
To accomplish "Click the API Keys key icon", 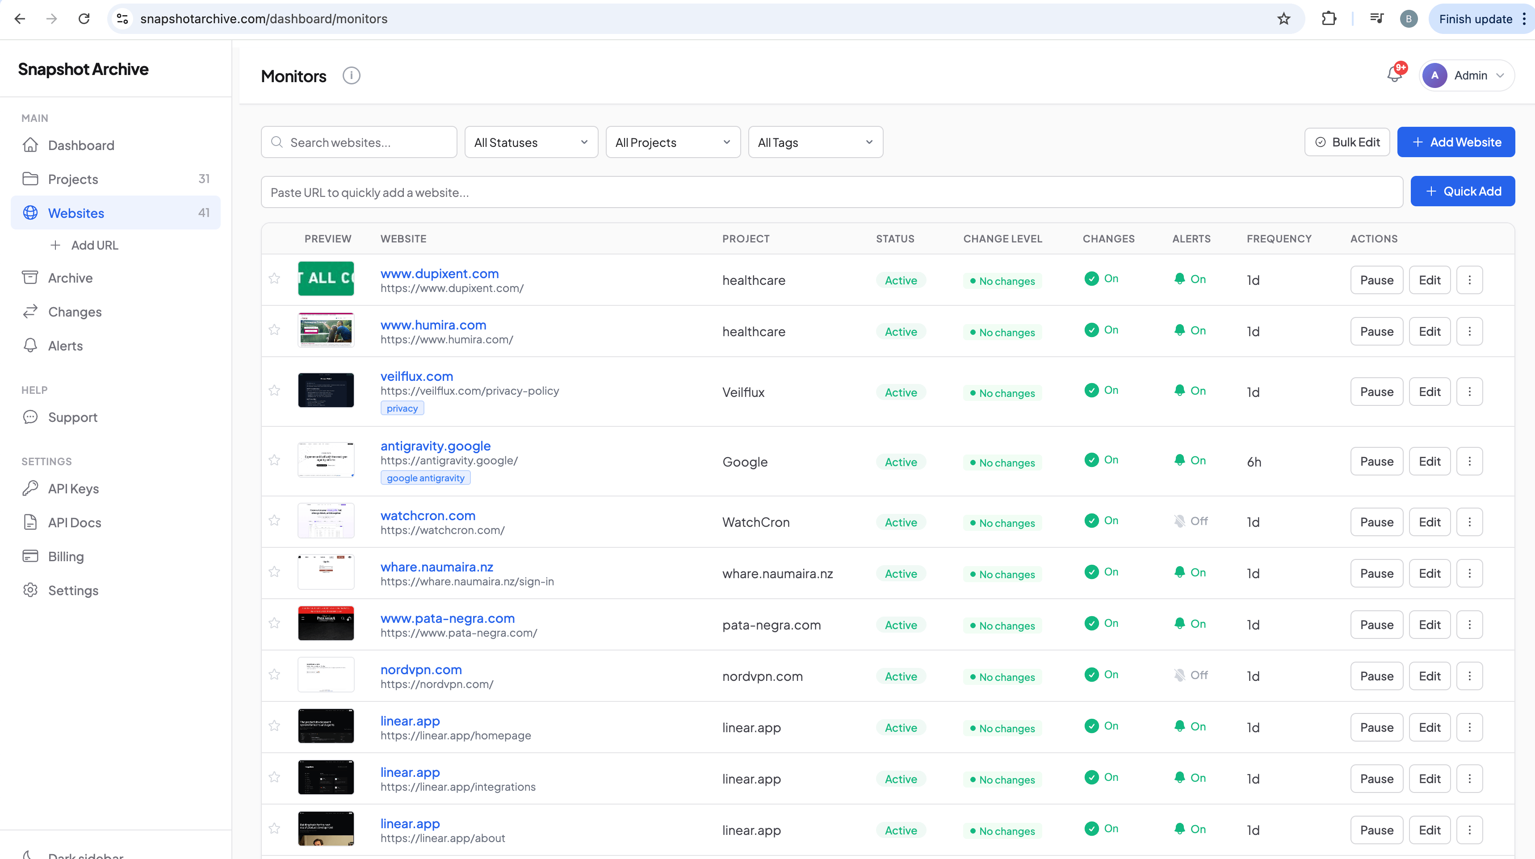I will 30,488.
